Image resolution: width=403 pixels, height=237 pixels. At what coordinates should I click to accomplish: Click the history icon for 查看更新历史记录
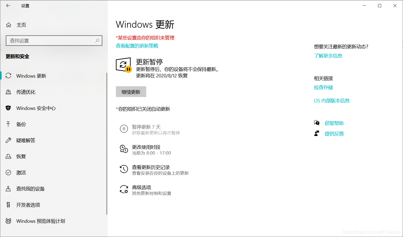[x=124, y=169]
